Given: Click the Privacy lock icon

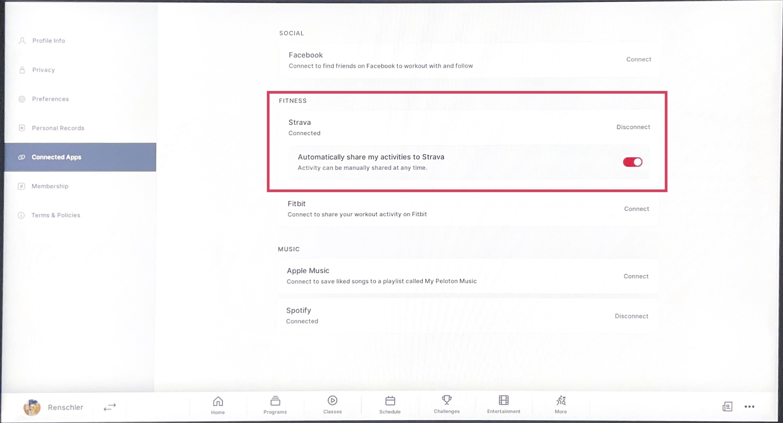Looking at the screenshot, I should tap(22, 70).
